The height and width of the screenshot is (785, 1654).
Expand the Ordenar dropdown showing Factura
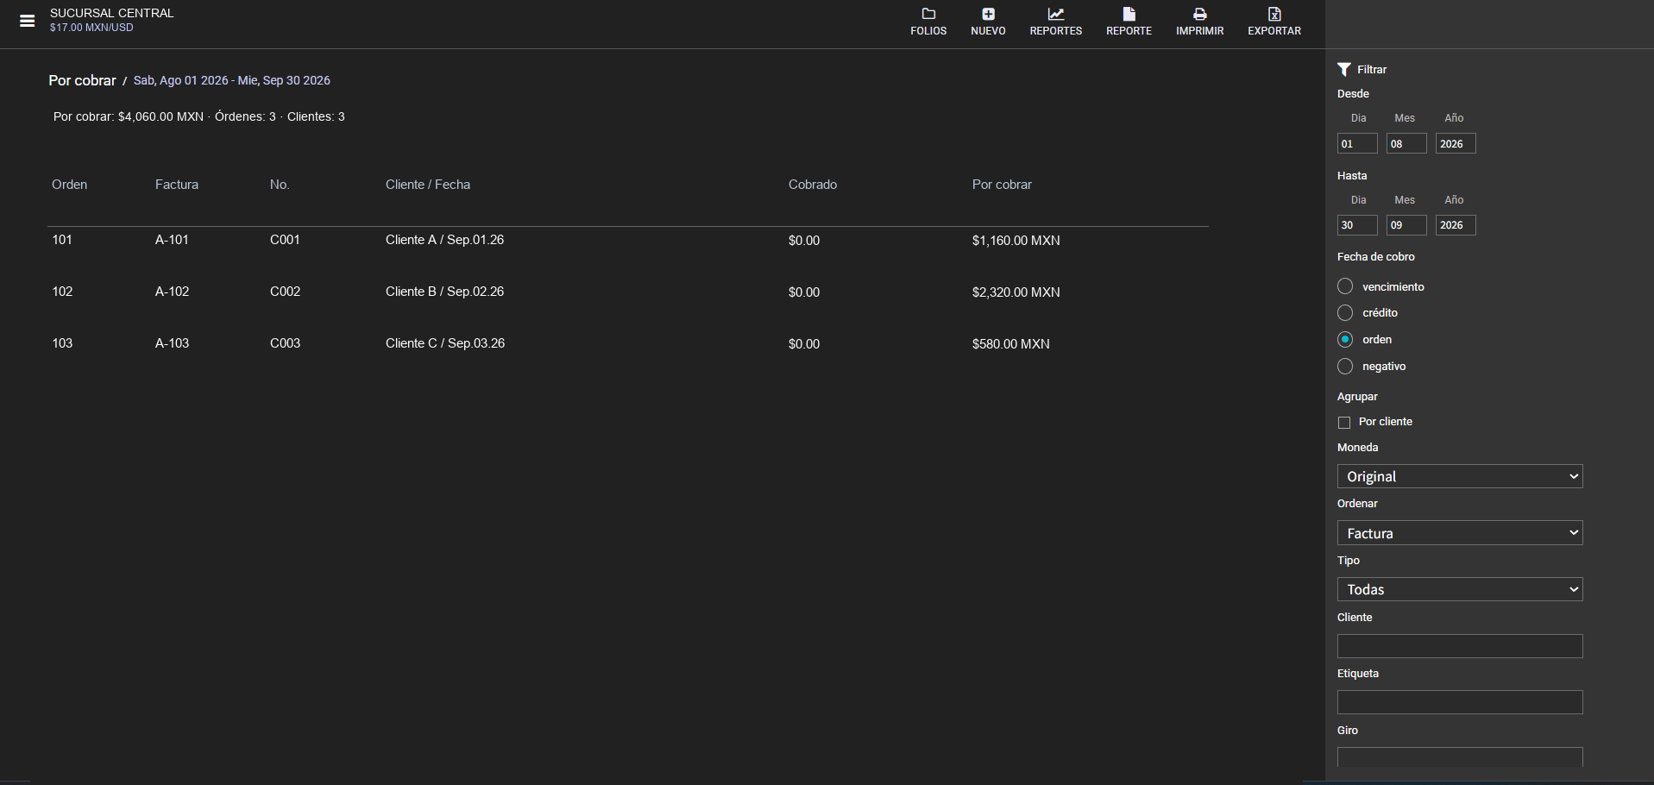point(1460,533)
